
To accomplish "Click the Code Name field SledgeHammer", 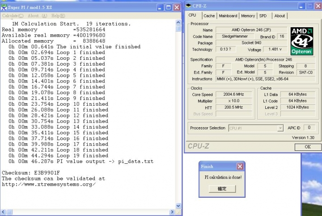I will coord(235,36).
